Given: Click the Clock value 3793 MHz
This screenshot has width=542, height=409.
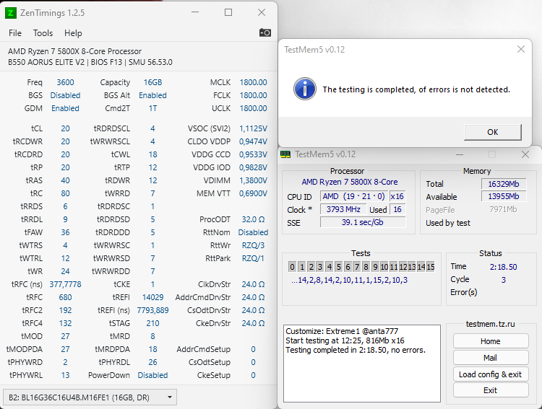Looking at the screenshot, I should point(343,209).
